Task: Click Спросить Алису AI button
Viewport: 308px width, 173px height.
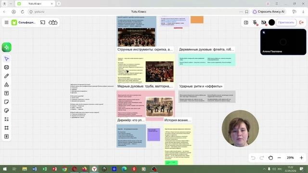Action: coord(269,12)
